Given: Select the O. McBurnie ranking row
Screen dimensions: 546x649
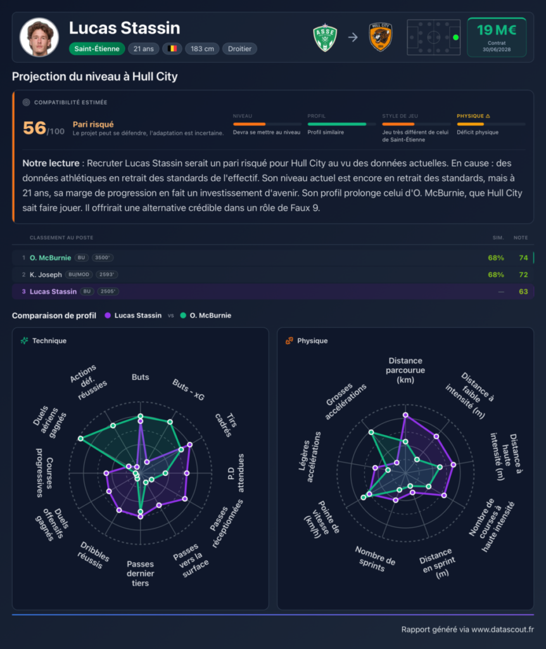Looking at the screenshot, I should (273, 258).
